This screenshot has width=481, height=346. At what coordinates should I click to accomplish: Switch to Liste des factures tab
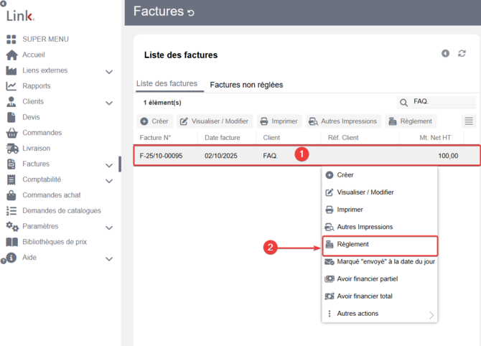(x=167, y=84)
